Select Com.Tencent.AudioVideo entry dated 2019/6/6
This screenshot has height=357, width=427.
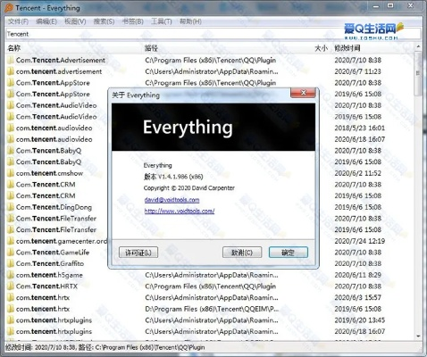coord(56,117)
